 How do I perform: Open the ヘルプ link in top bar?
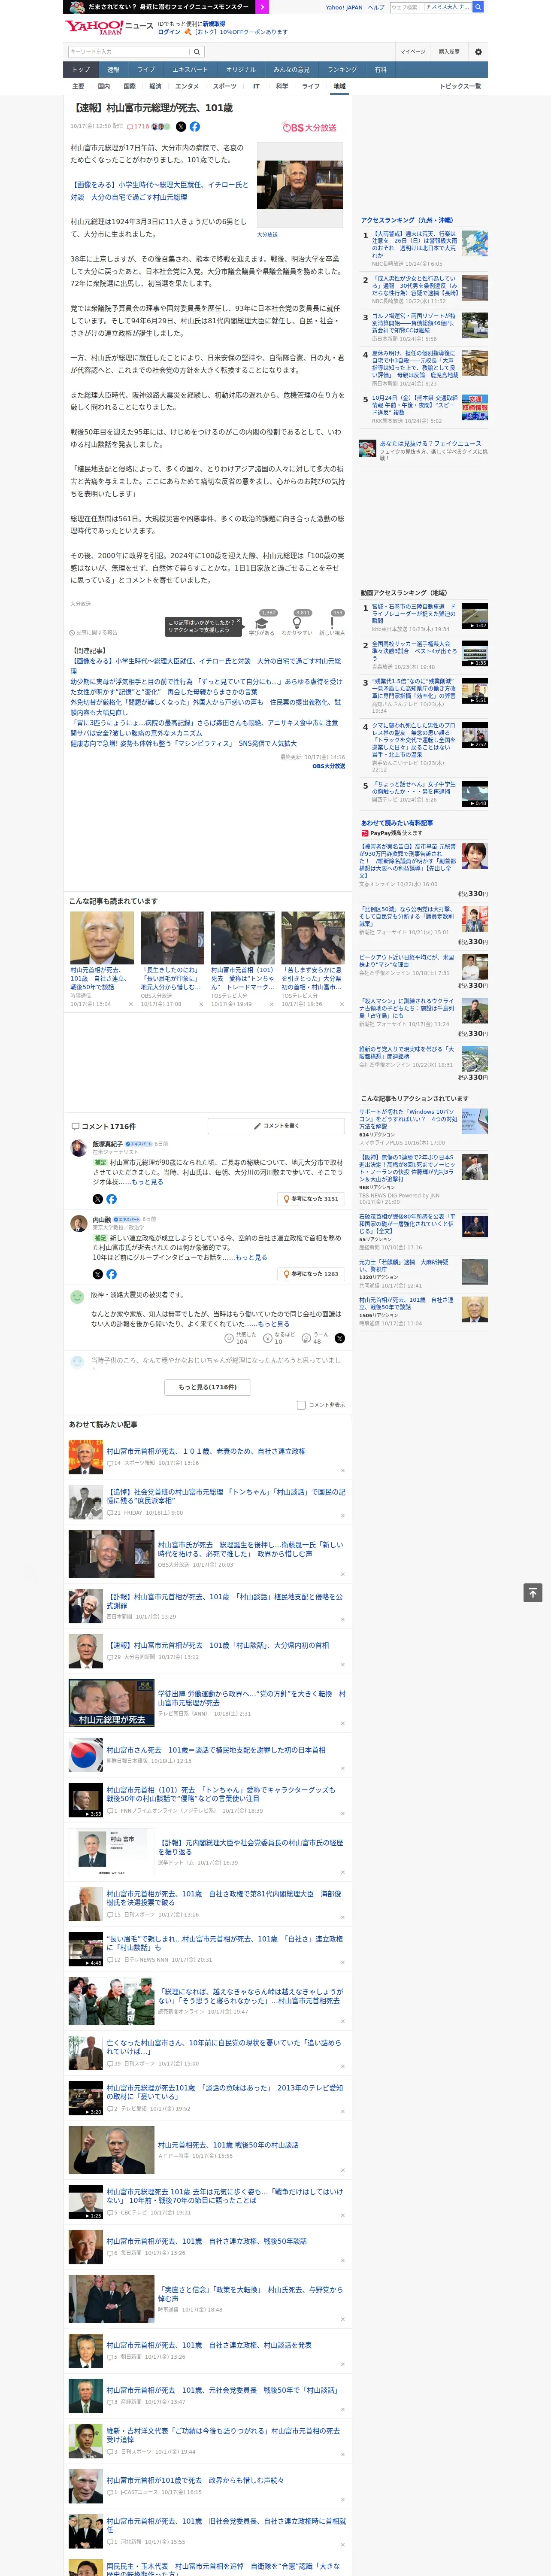(376, 7)
